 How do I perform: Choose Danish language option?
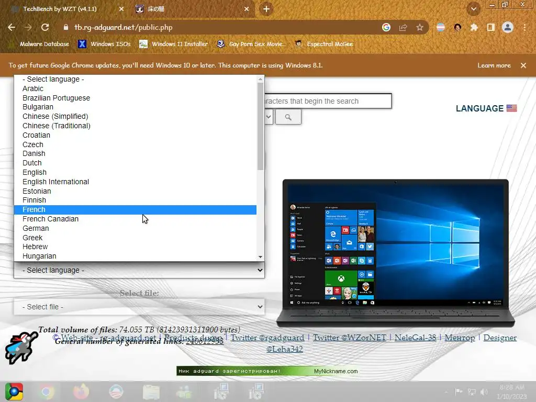(135, 153)
